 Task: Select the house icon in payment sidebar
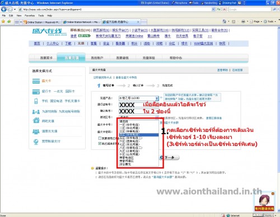[x=36, y=120]
